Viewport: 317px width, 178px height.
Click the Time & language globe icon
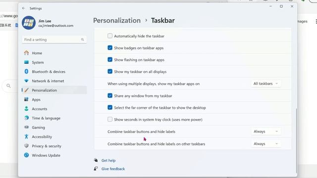click(x=26, y=118)
